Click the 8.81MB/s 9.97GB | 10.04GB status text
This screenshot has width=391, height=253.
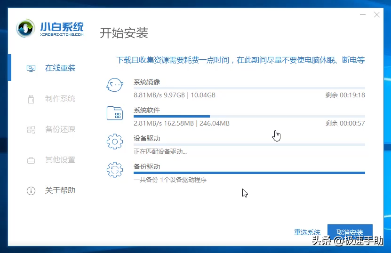[175, 95]
